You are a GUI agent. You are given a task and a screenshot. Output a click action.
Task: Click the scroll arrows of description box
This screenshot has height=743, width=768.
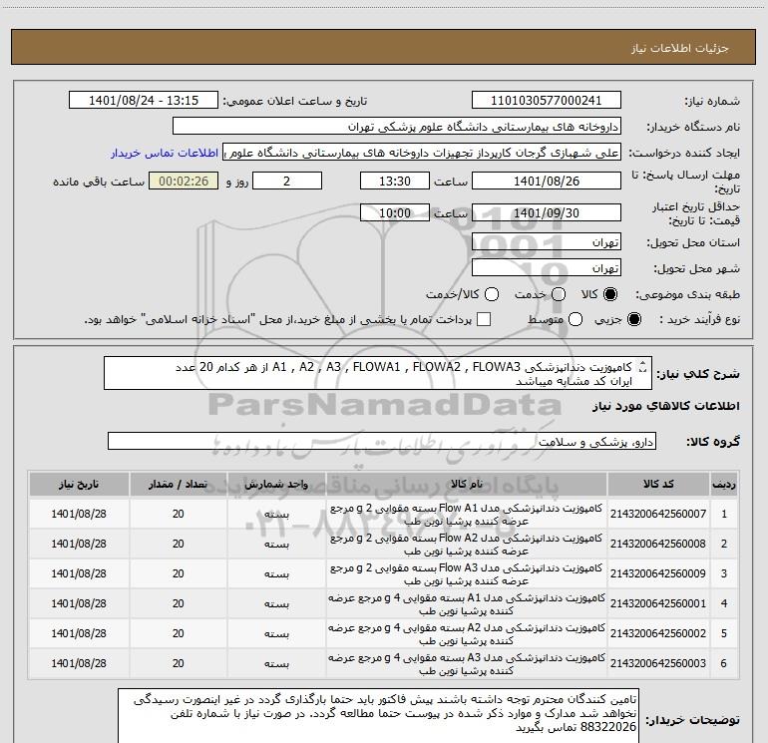643,366
